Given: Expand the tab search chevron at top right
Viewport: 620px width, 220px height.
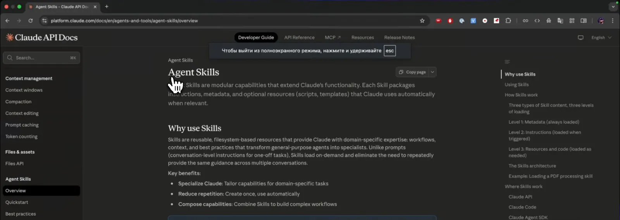Looking at the screenshot, I should [x=613, y=7].
